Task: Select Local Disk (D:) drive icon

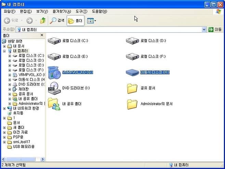Action: pyautogui.click(x=132, y=41)
